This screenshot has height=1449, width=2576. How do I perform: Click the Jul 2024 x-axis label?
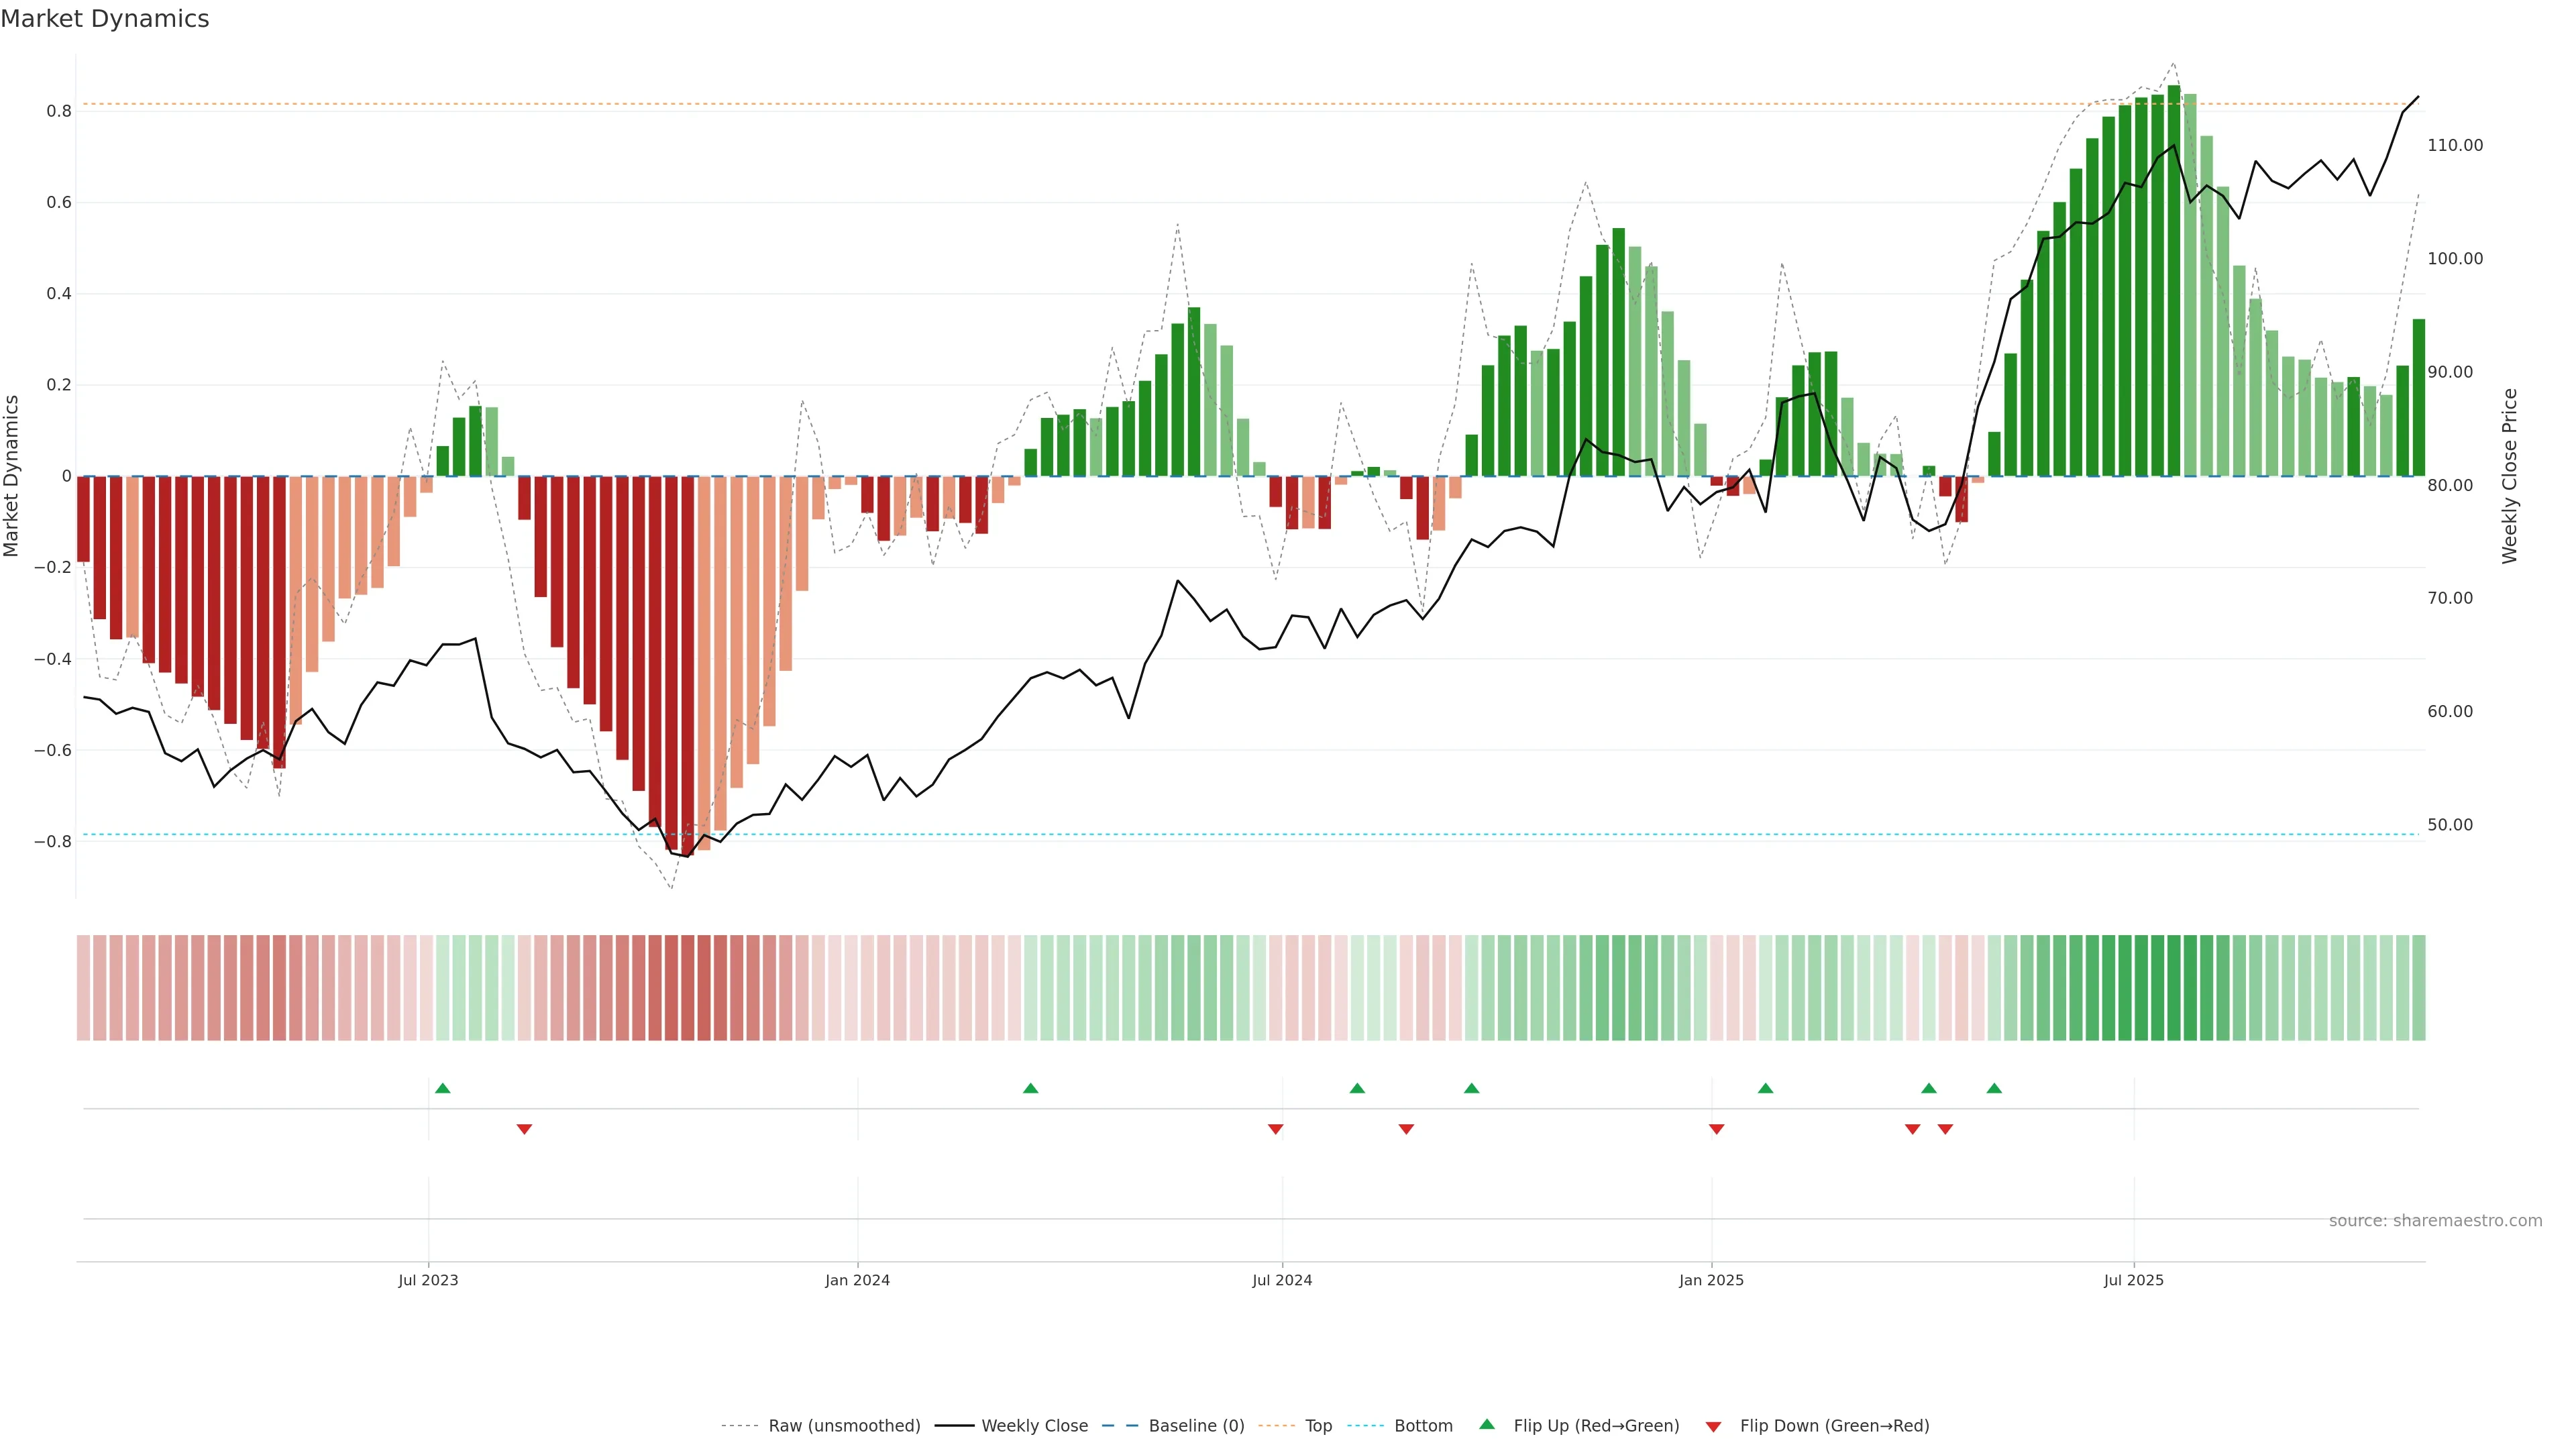[x=1282, y=1280]
